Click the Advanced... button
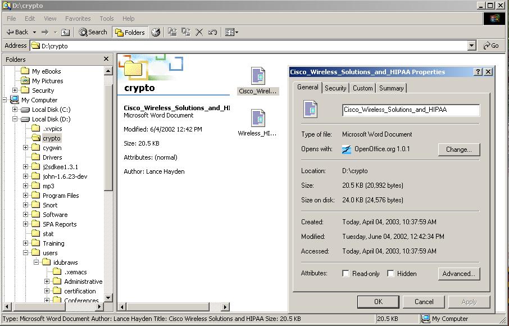 point(458,274)
